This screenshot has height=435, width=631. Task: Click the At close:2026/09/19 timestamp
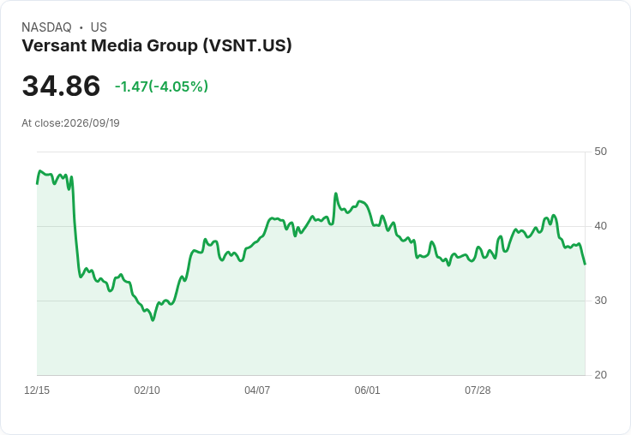(70, 123)
